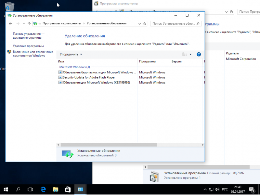Open the clock showing 21:40
This screenshot has height=195, width=260.
pos(238,189)
